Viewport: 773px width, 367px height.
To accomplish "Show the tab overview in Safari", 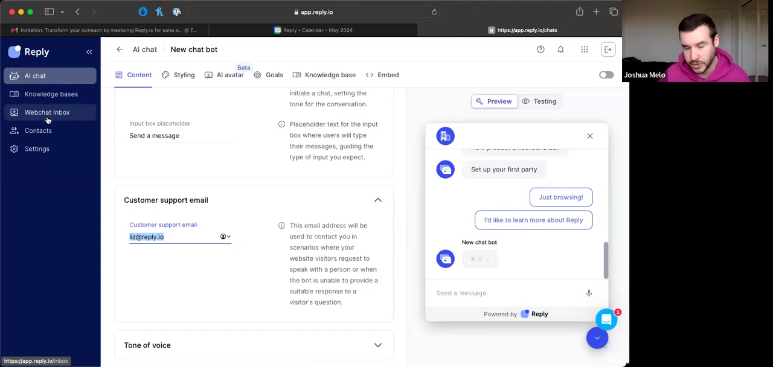I will click(614, 12).
